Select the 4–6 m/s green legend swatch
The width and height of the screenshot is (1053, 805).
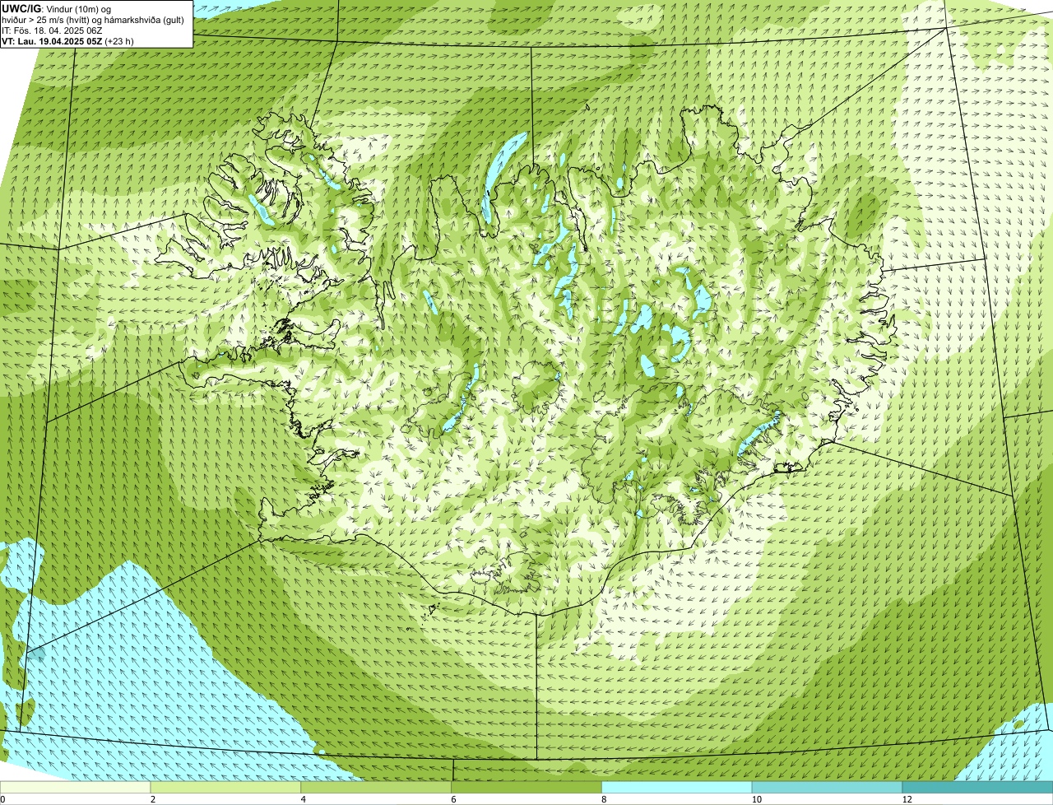(x=377, y=787)
